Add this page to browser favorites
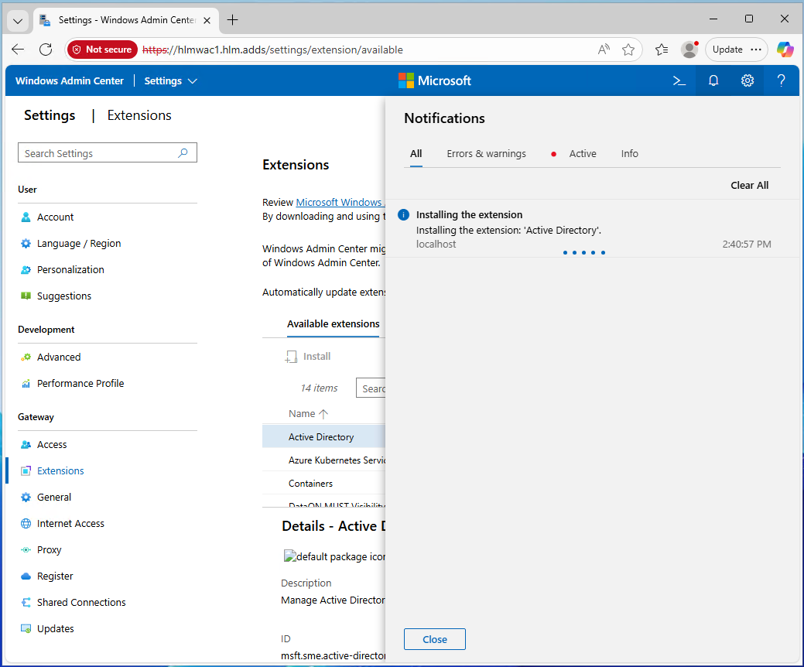The image size is (804, 667). (x=628, y=50)
